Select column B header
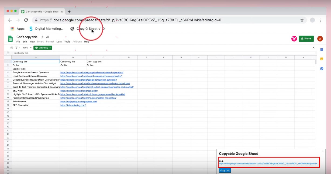 [73, 57]
